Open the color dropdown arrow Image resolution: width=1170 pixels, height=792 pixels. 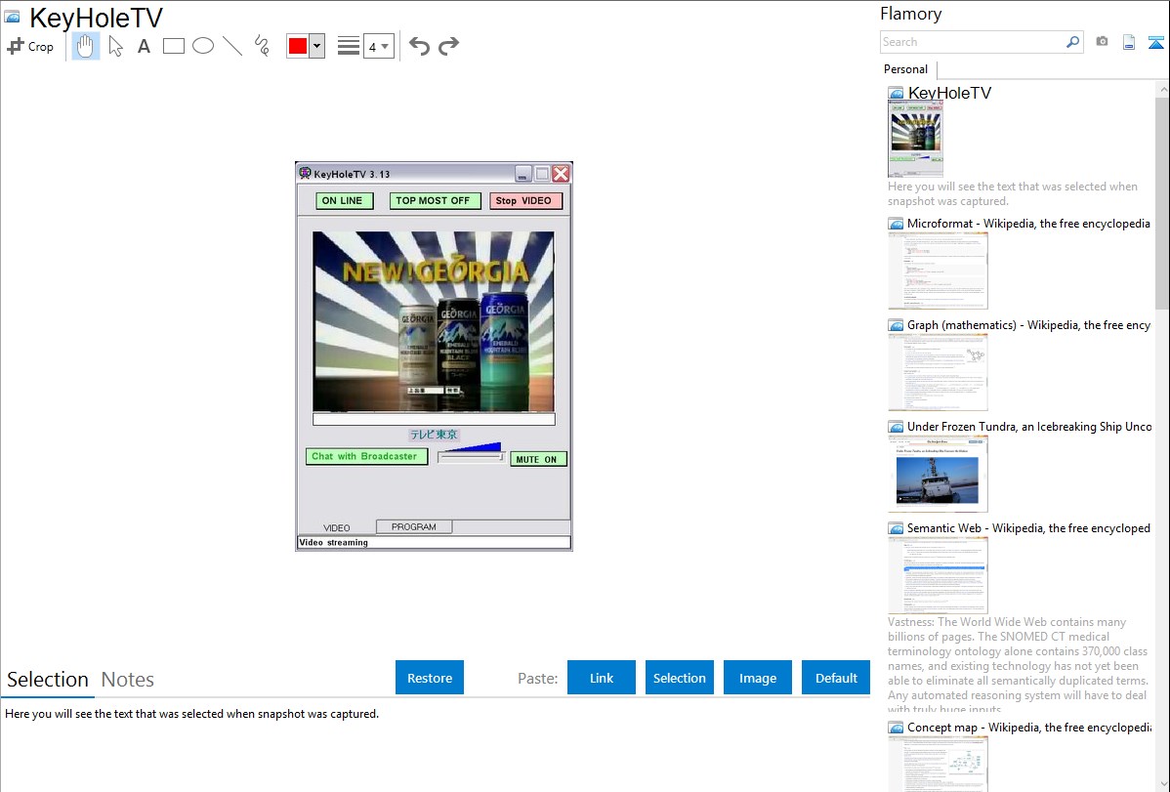pos(317,46)
